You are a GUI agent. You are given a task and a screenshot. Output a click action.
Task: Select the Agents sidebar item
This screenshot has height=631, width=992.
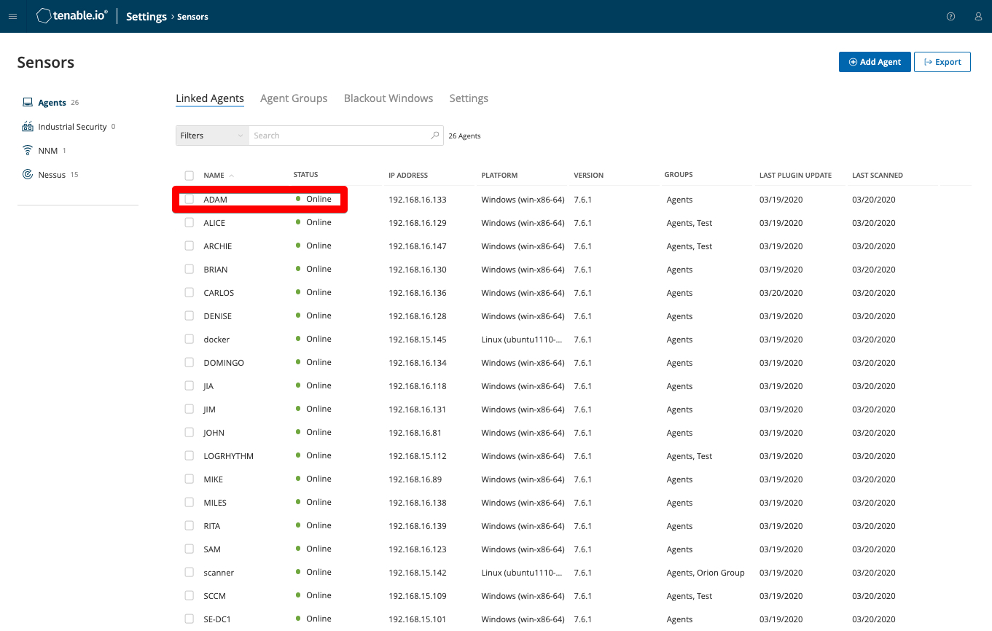point(52,103)
